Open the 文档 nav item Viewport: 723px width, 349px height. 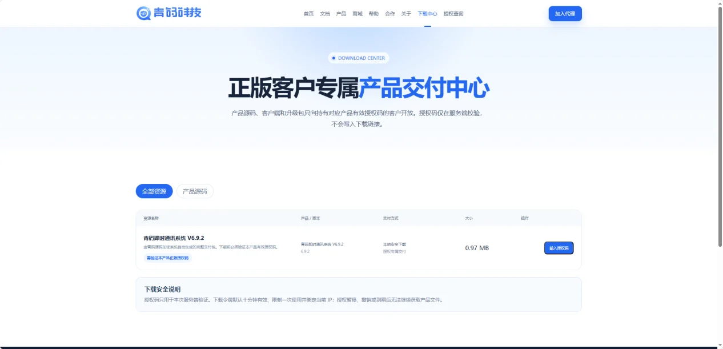[325, 14]
